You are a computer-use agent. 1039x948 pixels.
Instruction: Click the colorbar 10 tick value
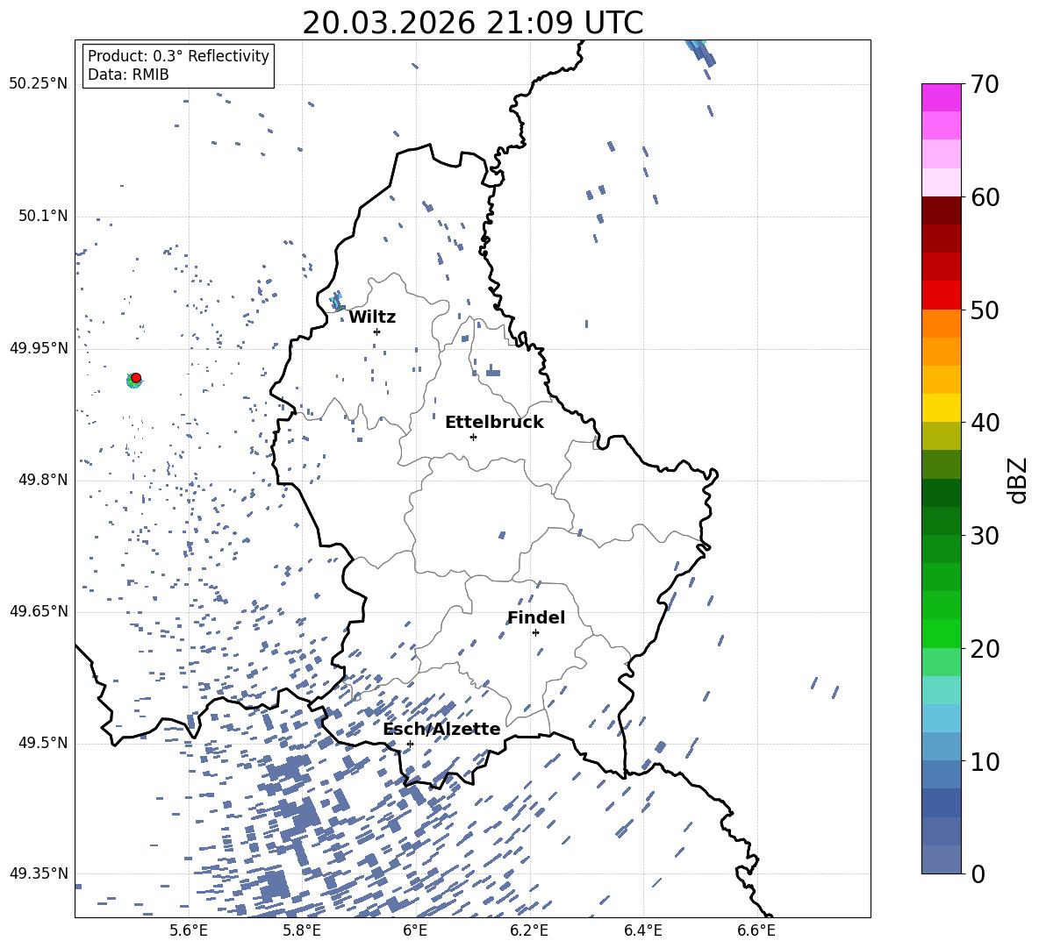[985, 761]
